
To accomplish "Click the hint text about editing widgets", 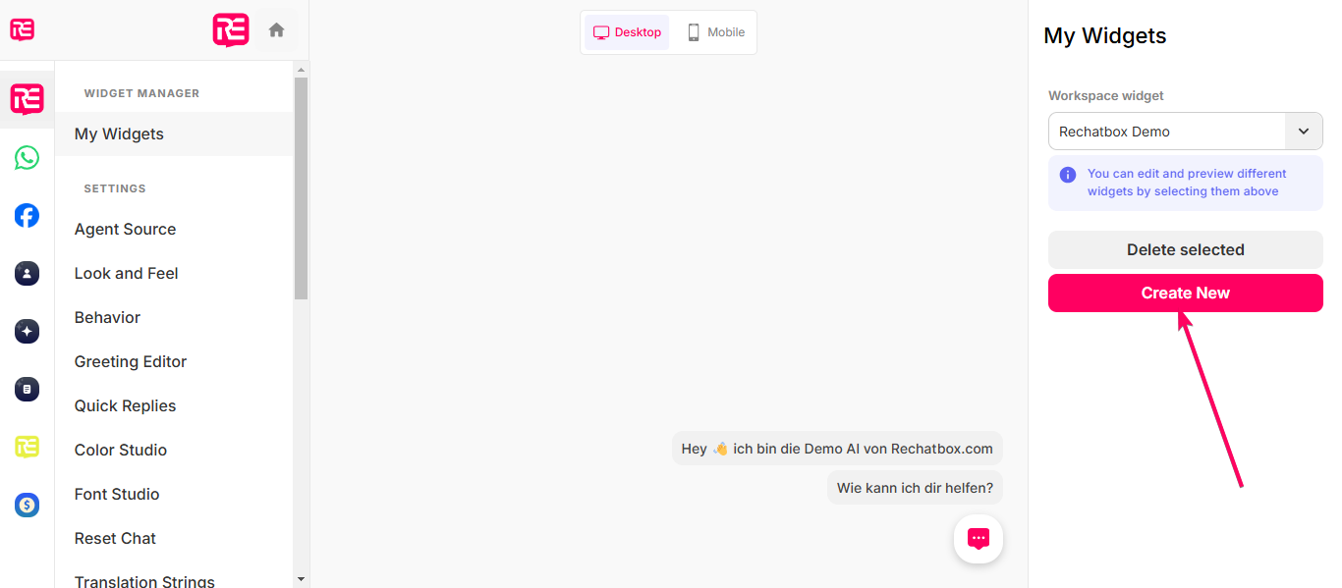I will tap(1187, 183).
